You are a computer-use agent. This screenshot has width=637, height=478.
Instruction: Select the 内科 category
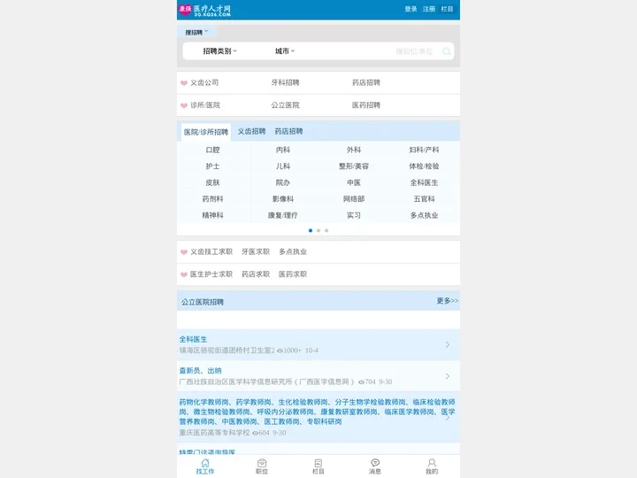point(283,150)
